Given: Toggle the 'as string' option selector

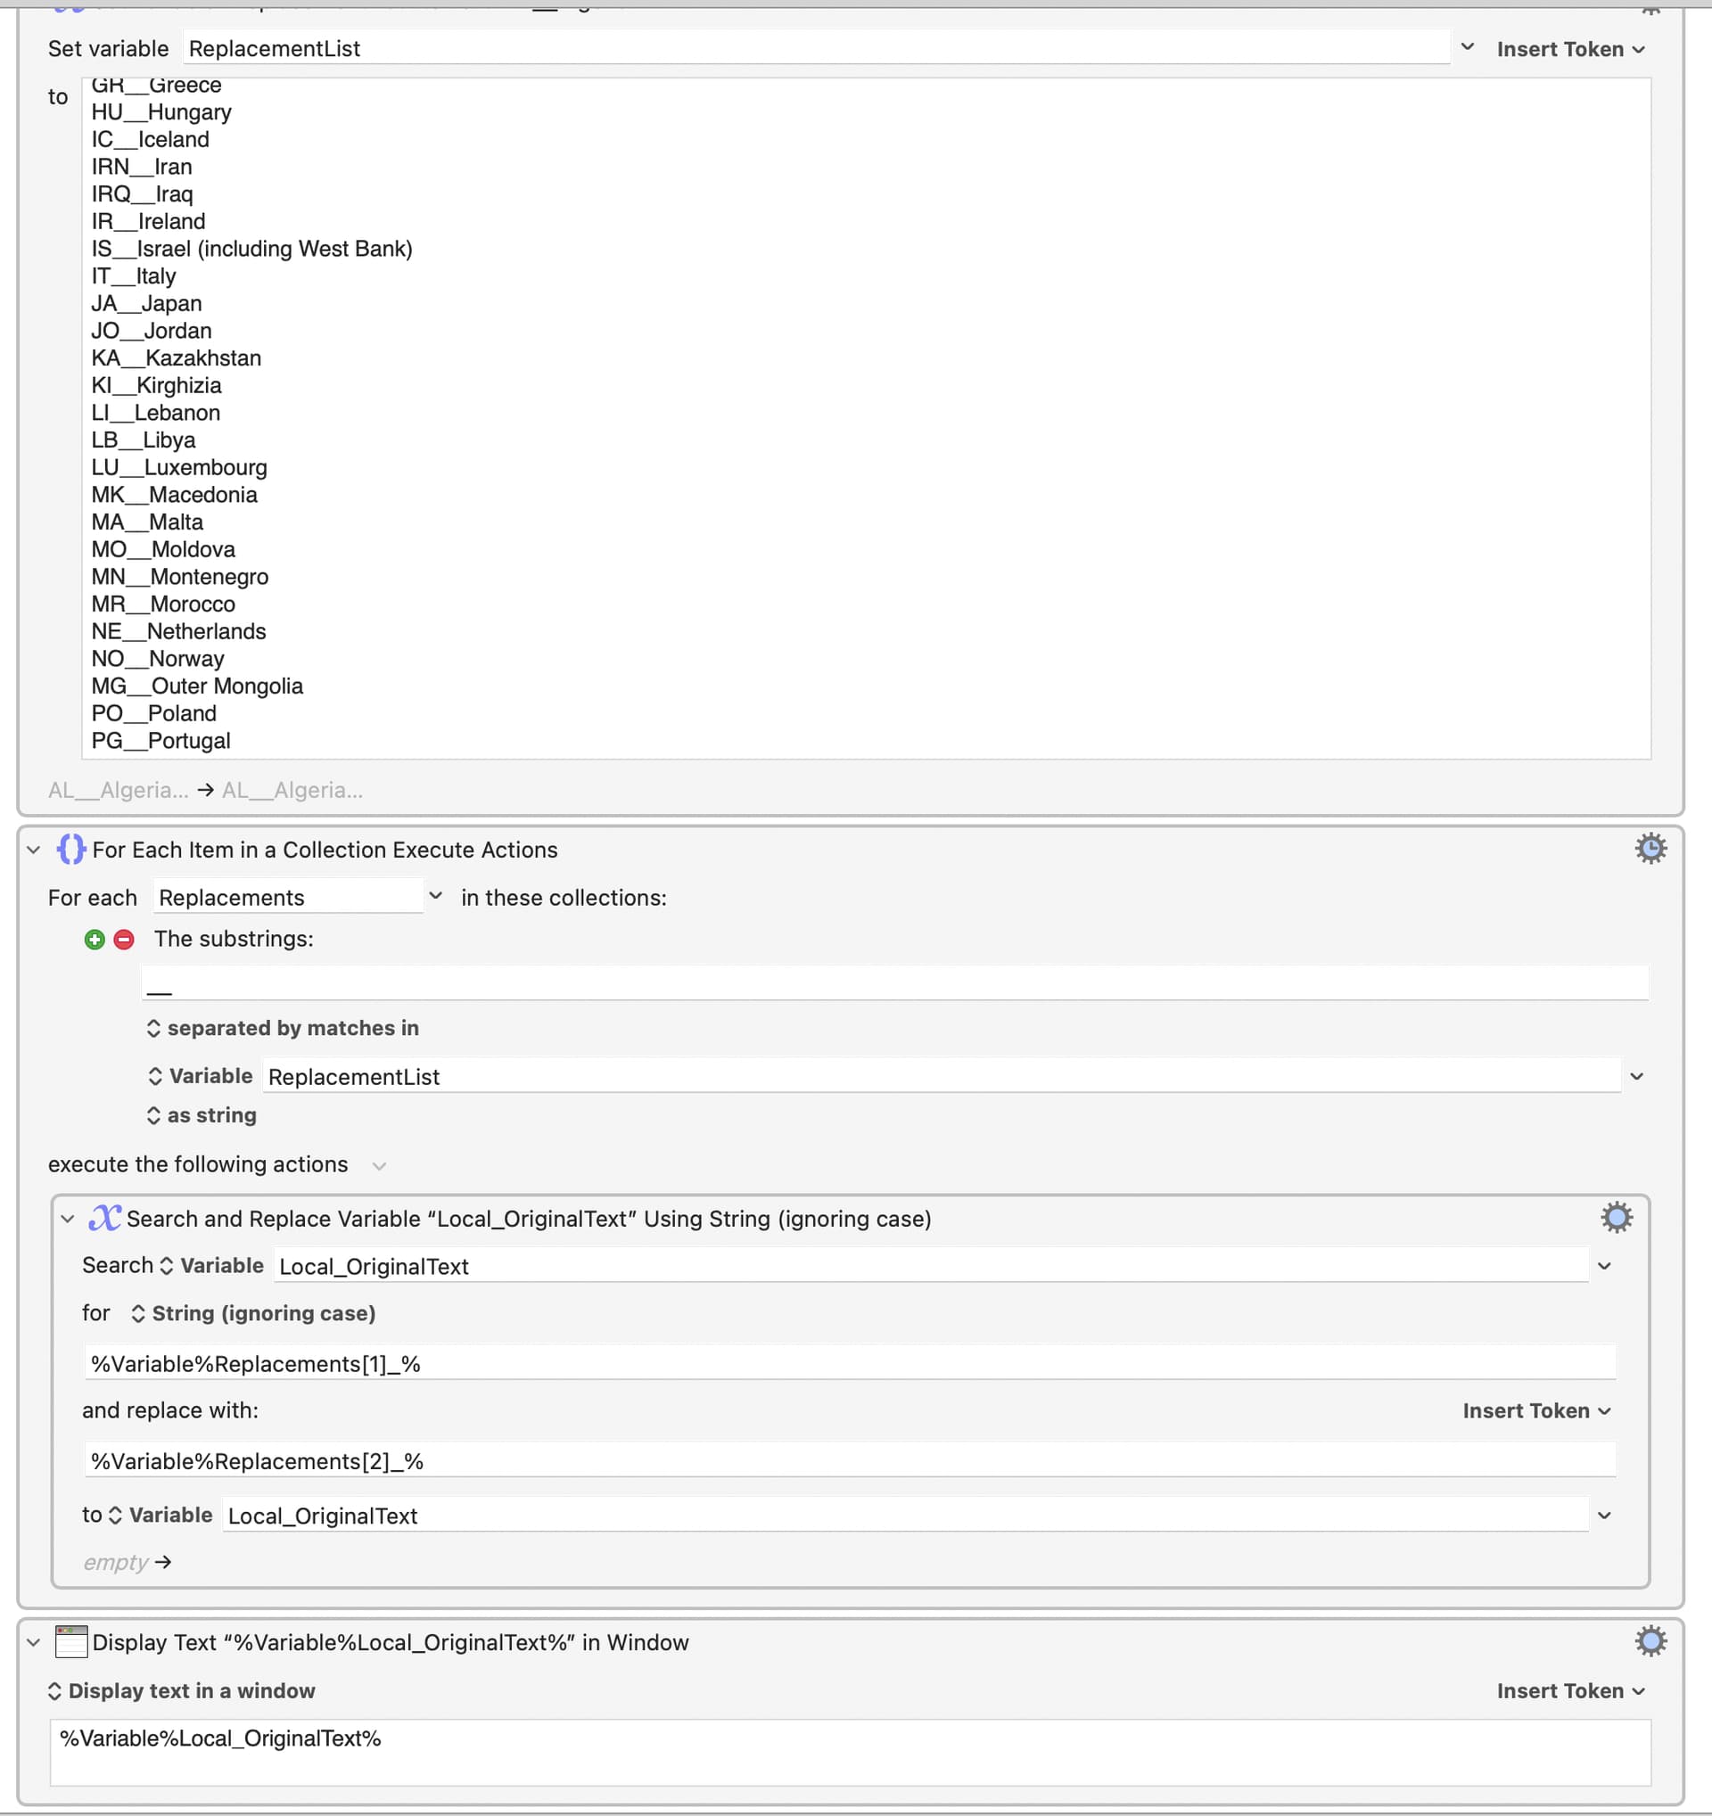Looking at the screenshot, I should tap(202, 1114).
